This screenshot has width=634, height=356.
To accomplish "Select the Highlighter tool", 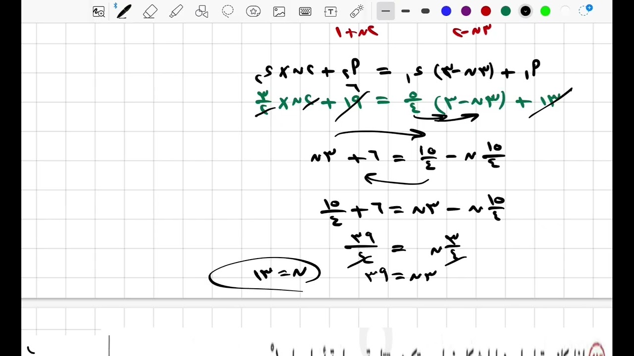I will tap(176, 11).
